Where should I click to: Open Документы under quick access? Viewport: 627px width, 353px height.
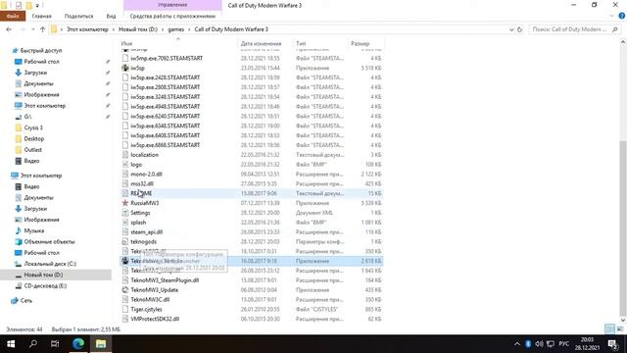pyautogui.click(x=38, y=83)
